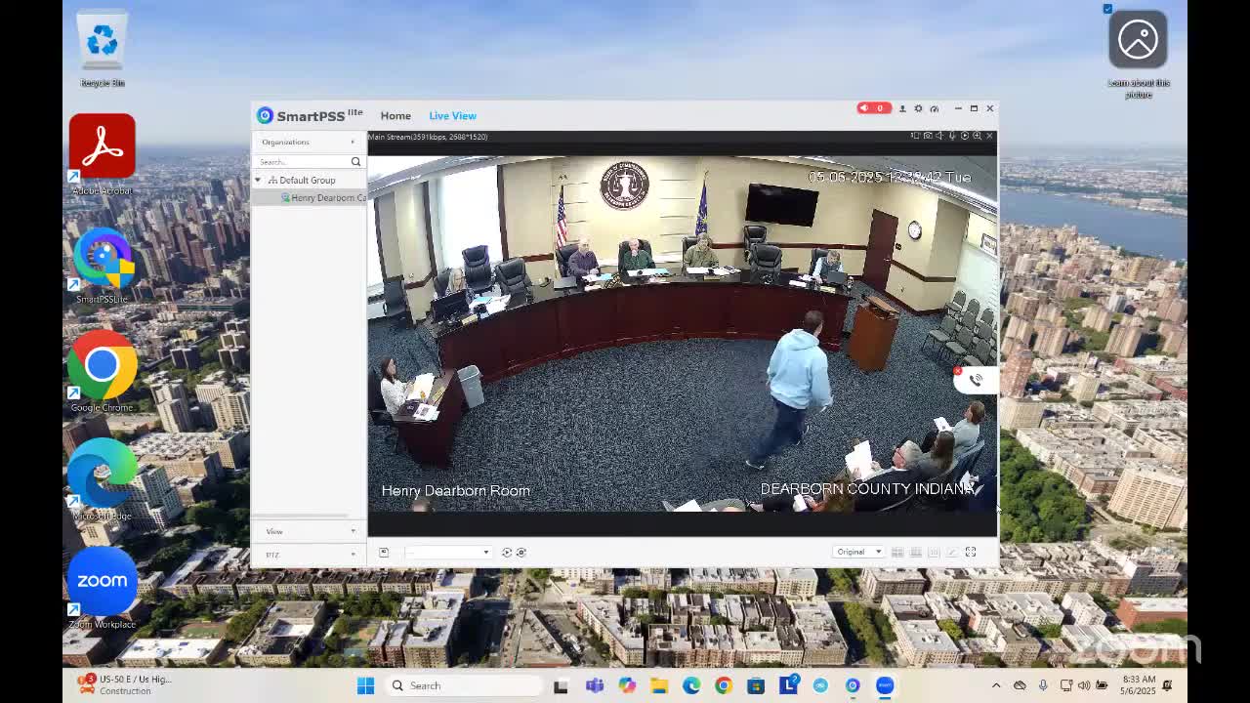Image resolution: width=1250 pixels, height=703 pixels.
Task: Select the Henry Dearborn camera device
Action: 327,198
